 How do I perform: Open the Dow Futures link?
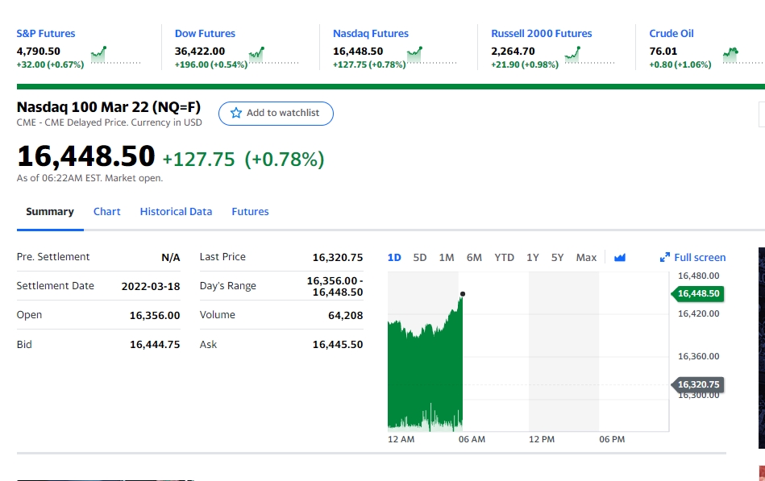tap(205, 34)
